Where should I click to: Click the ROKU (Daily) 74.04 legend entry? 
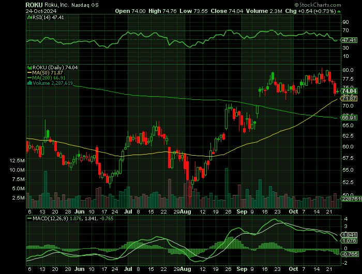tap(55, 68)
